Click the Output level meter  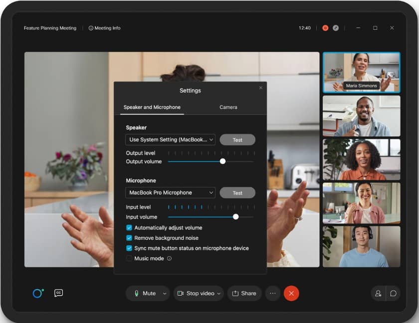(x=211, y=153)
